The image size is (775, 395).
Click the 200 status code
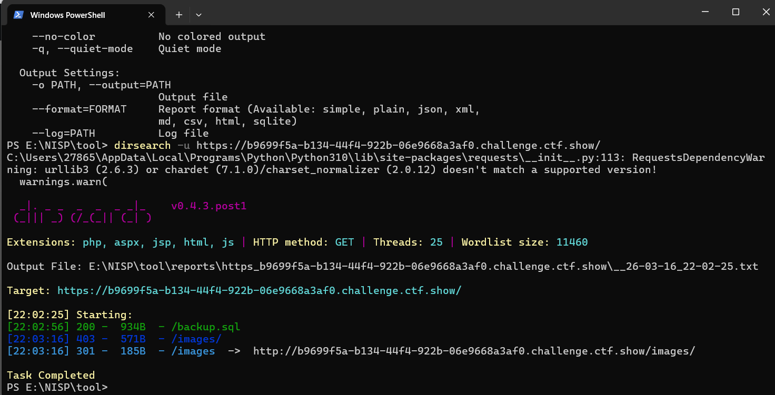[85, 327]
